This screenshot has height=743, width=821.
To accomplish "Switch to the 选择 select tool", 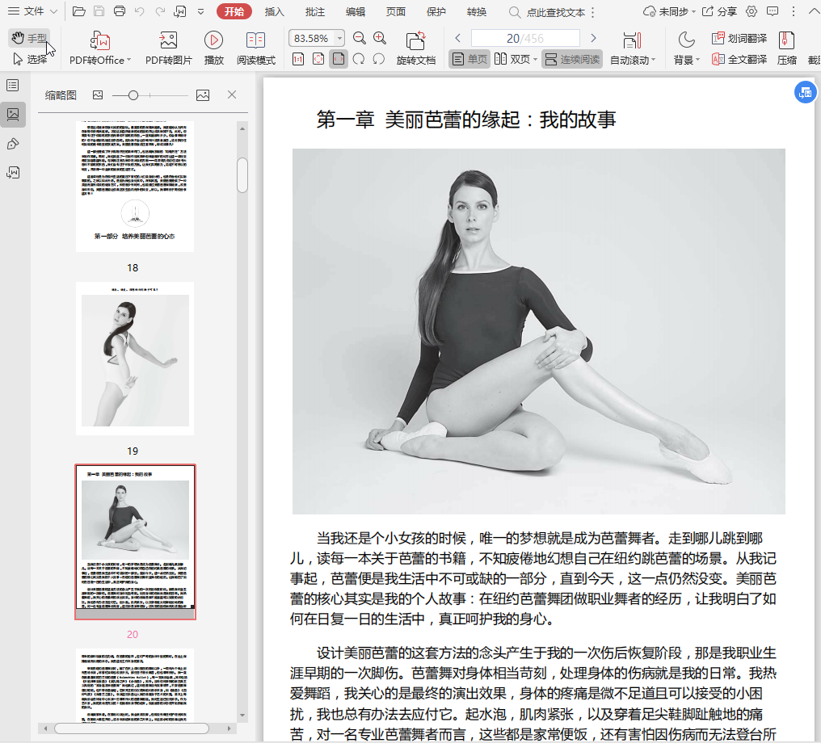I will point(30,59).
